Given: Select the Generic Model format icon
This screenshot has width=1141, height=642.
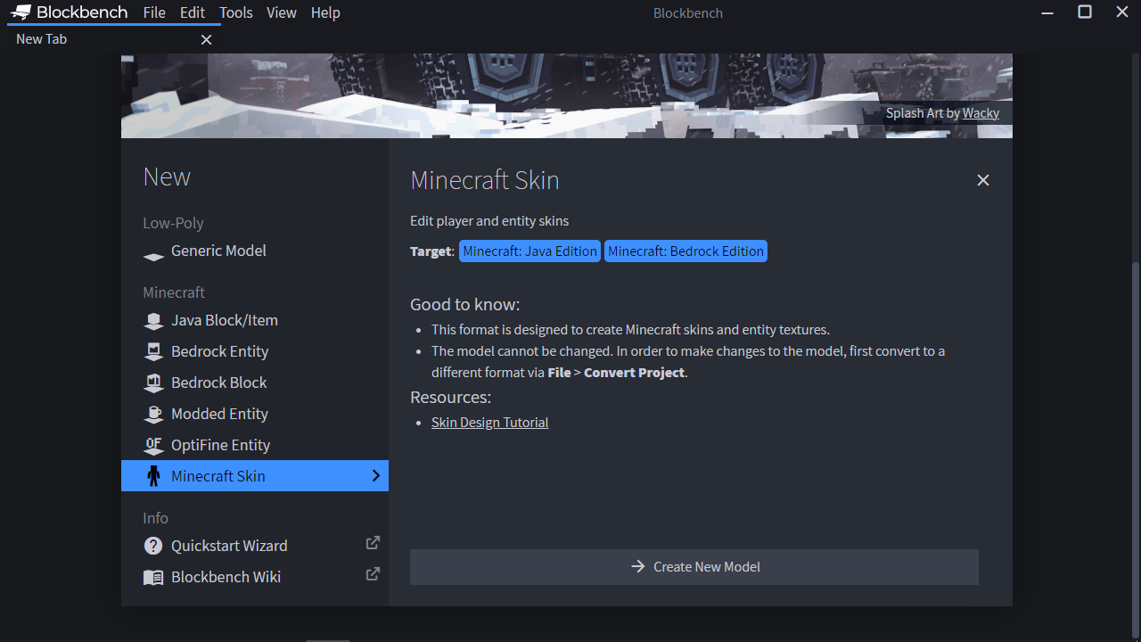Looking at the screenshot, I should click(x=153, y=256).
